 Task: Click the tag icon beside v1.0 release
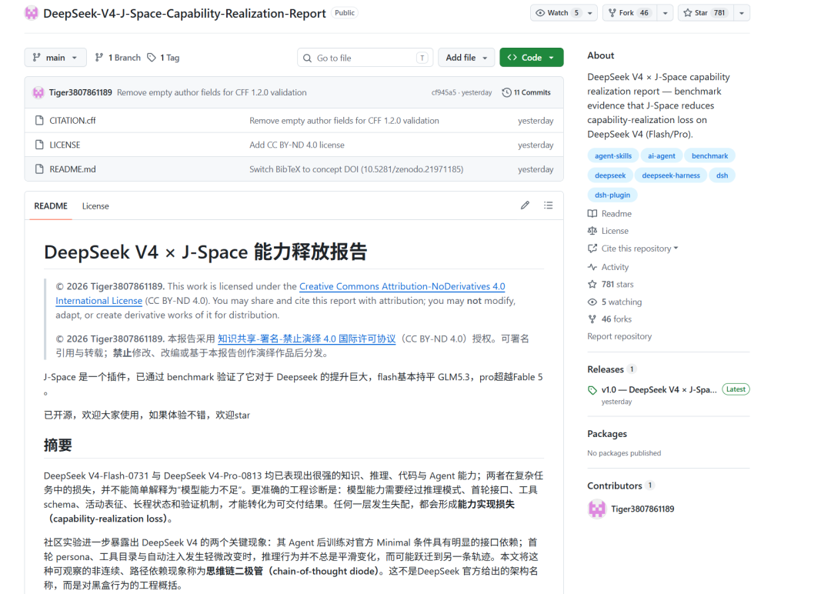pyautogui.click(x=592, y=391)
